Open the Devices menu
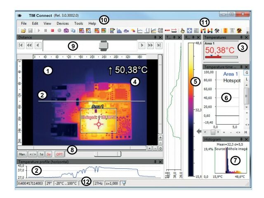This screenshot has height=198, width=264. point(63,24)
